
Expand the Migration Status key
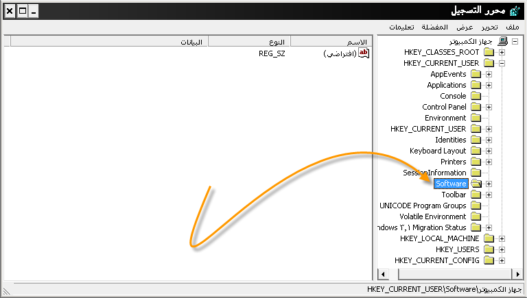point(489,227)
